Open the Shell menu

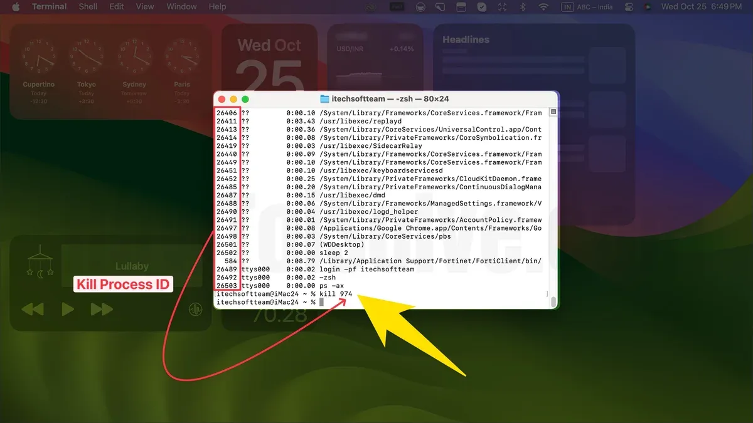(88, 7)
